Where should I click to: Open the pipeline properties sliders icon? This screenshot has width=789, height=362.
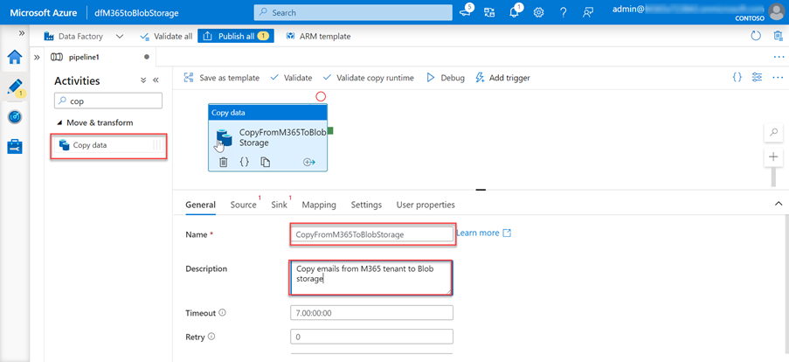[x=757, y=77]
